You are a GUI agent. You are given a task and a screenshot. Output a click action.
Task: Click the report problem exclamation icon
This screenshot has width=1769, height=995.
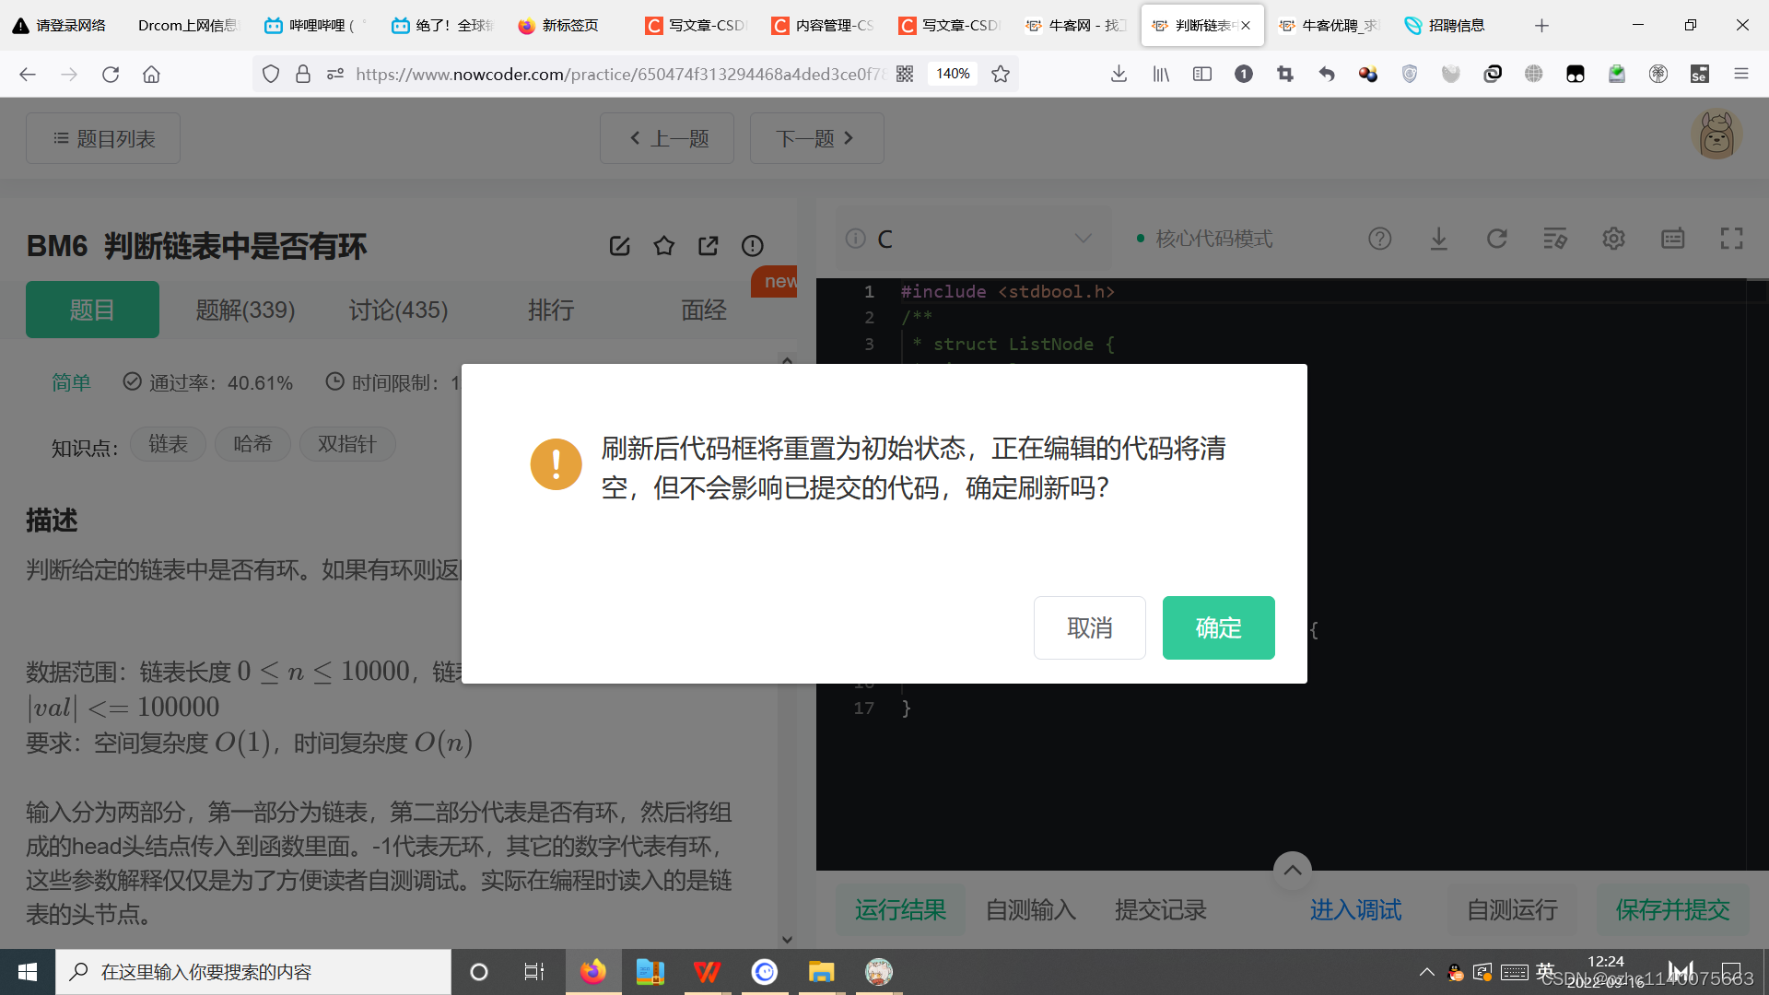click(x=752, y=246)
